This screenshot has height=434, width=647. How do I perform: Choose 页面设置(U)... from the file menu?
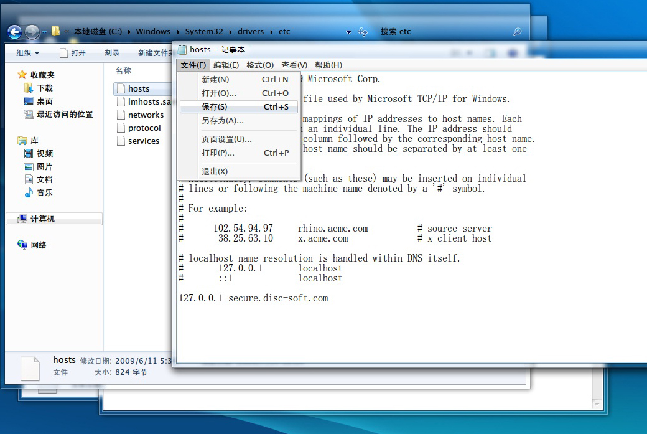[239, 139]
